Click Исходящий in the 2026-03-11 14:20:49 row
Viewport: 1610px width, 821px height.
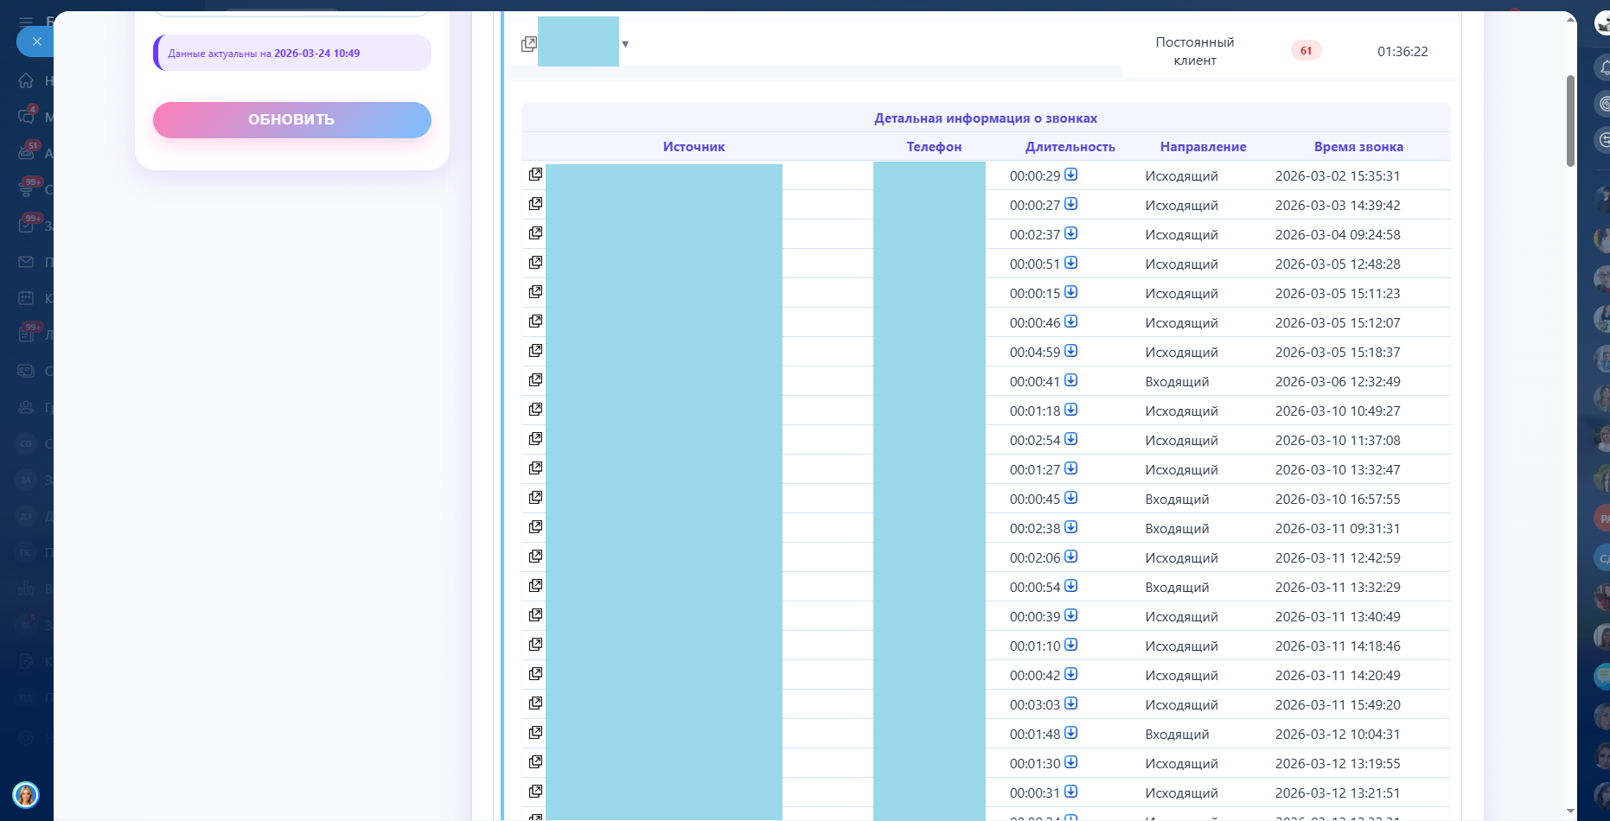[1181, 676]
